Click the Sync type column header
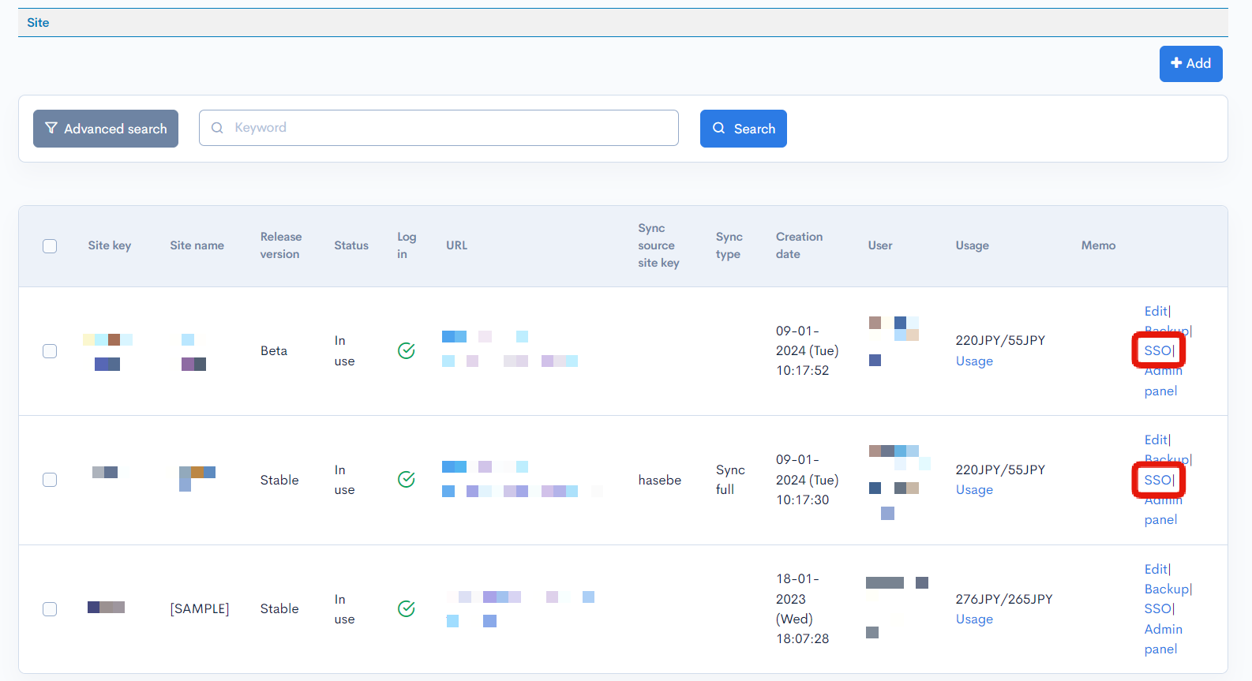 pyautogui.click(x=729, y=245)
